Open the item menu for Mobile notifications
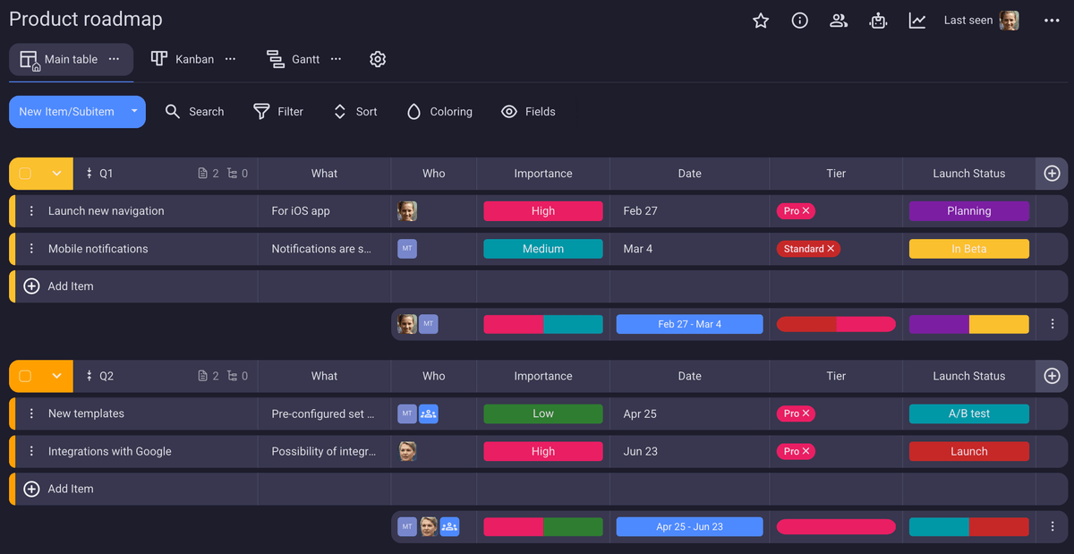 pyautogui.click(x=31, y=248)
